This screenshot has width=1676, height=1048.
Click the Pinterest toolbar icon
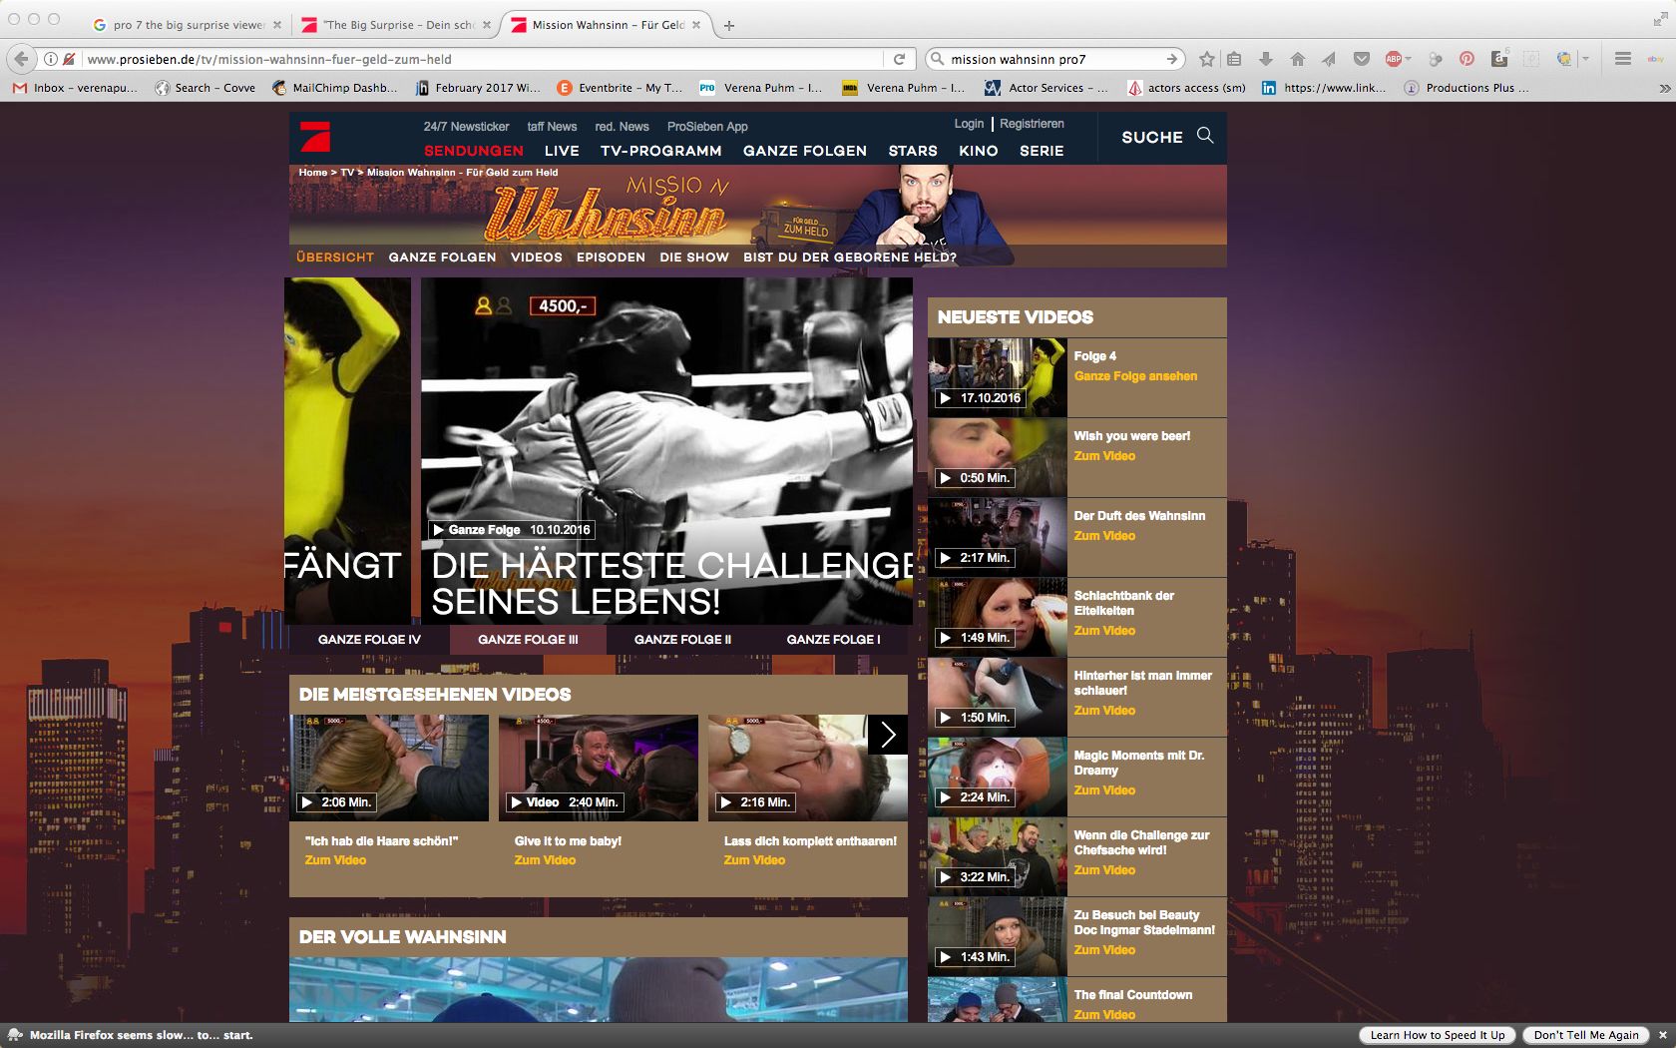(1466, 59)
